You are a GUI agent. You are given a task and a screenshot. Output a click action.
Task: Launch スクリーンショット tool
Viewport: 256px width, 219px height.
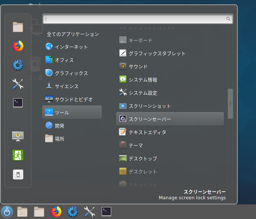point(170,106)
